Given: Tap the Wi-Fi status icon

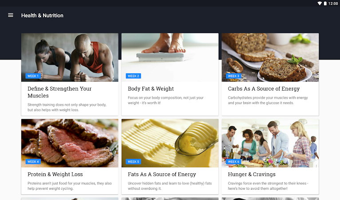Looking at the screenshot, I should pyautogui.click(x=320, y=4).
